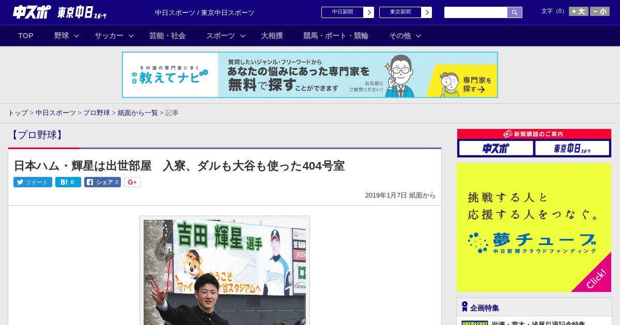Click the 中日スポーツ / 東京中日スポーツ header text
620x325 pixels.
point(205,12)
